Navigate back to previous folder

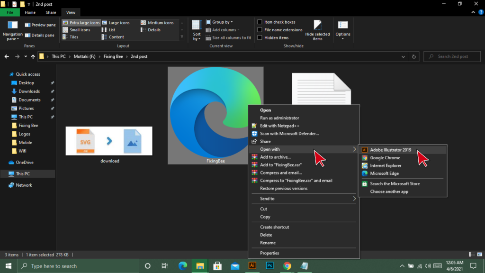click(x=7, y=57)
